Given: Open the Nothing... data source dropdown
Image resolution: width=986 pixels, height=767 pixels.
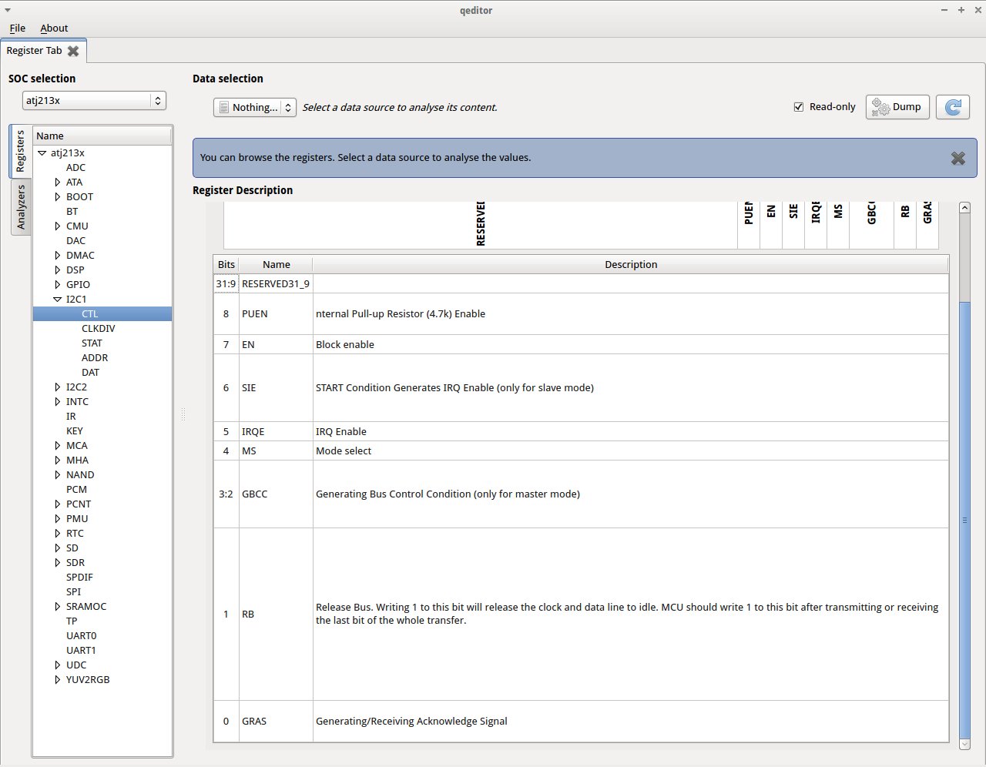Looking at the screenshot, I should pos(255,108).
